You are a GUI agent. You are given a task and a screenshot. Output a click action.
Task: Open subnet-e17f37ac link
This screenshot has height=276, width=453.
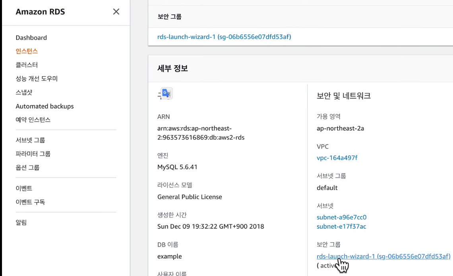click(x=341, y=226)
